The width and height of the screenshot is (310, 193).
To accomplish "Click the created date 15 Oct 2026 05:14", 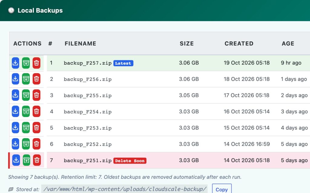I will pos(246,128).
